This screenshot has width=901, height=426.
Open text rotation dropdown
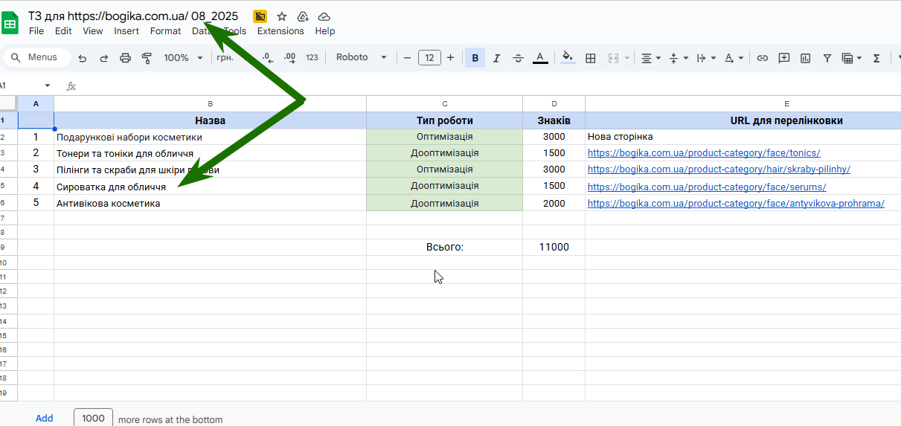click(x=734, y=58)
